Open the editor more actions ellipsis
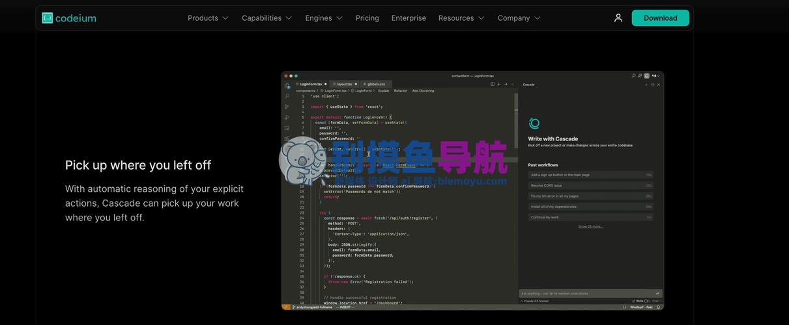This screenshot has width=789, height=325. [x=513, y=84]
